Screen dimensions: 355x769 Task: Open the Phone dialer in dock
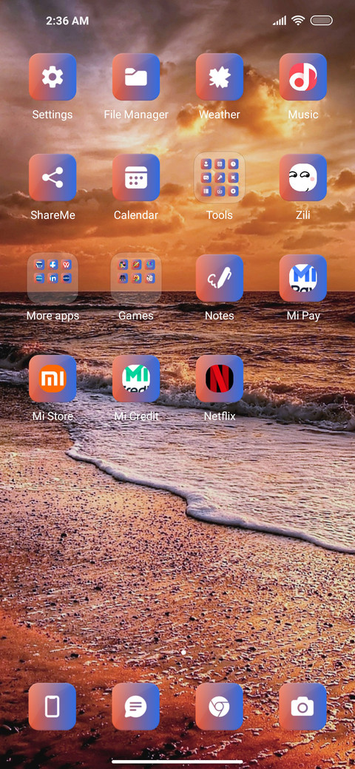tap(53, 707)
